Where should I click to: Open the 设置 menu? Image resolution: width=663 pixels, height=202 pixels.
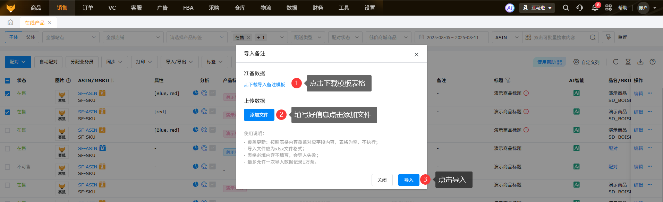[370, 8]
